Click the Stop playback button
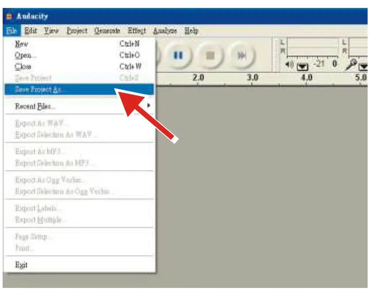The image size is (376, 291). click(210, 55)
